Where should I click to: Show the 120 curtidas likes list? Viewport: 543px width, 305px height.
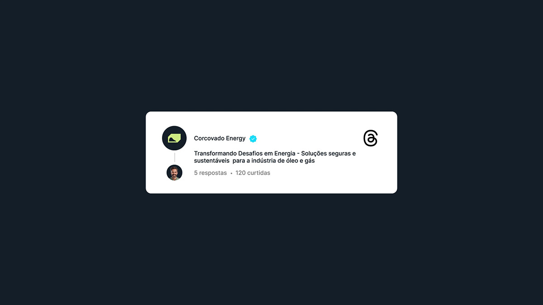(252, 173)
